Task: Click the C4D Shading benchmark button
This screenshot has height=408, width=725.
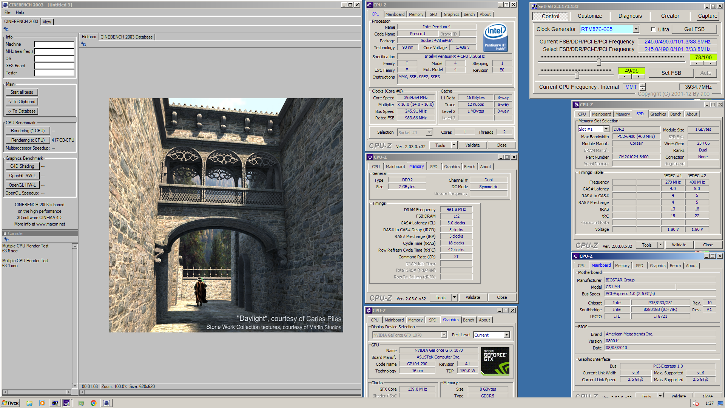Action: tap(22, 166)
